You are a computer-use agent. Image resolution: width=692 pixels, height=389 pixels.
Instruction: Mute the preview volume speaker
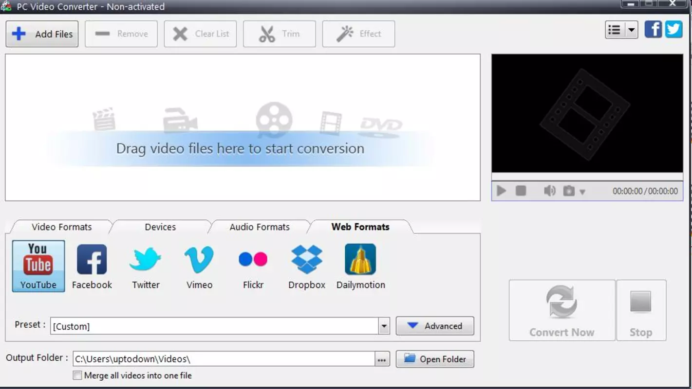click(549, 191)
